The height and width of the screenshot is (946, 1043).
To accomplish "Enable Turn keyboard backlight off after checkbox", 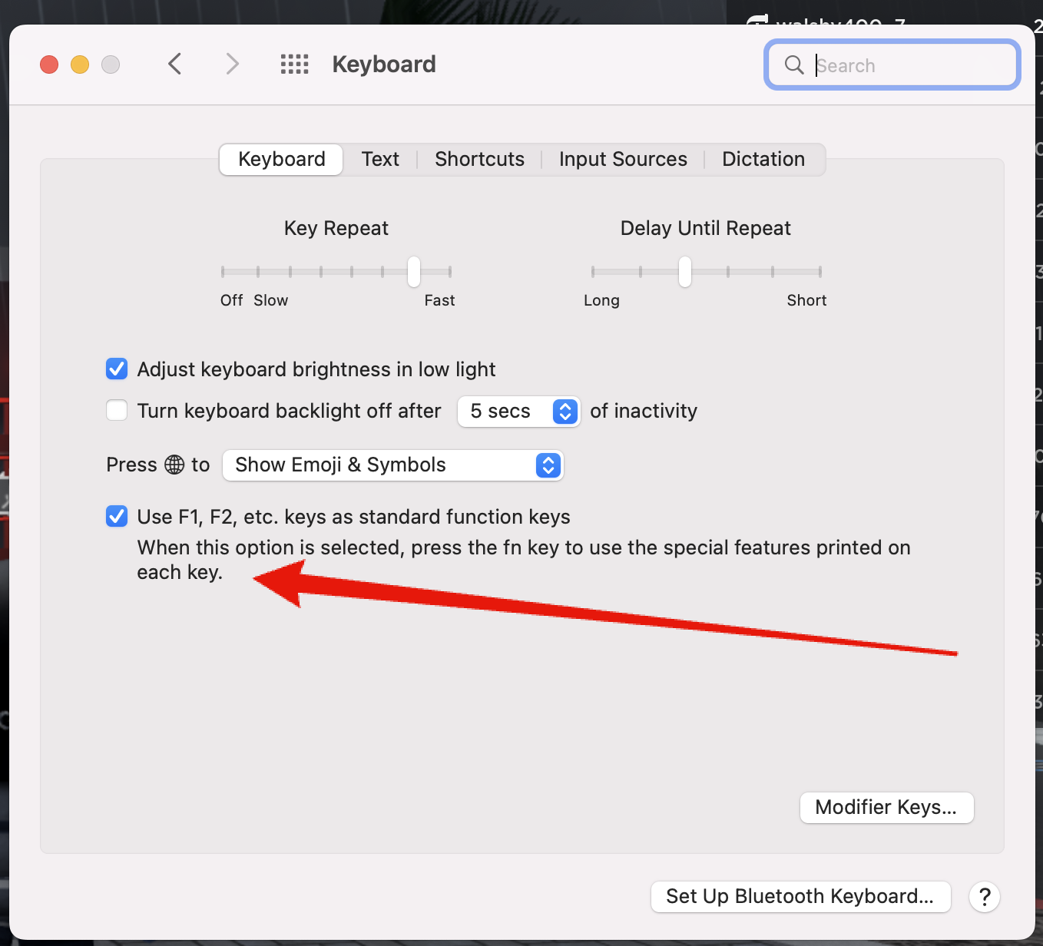I will (117, 411).
